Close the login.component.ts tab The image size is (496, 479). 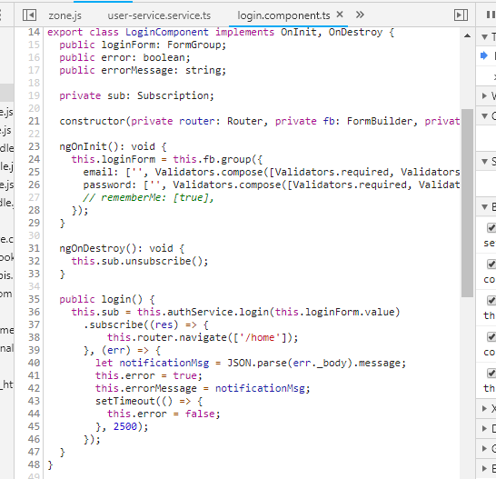coord(340,15)
